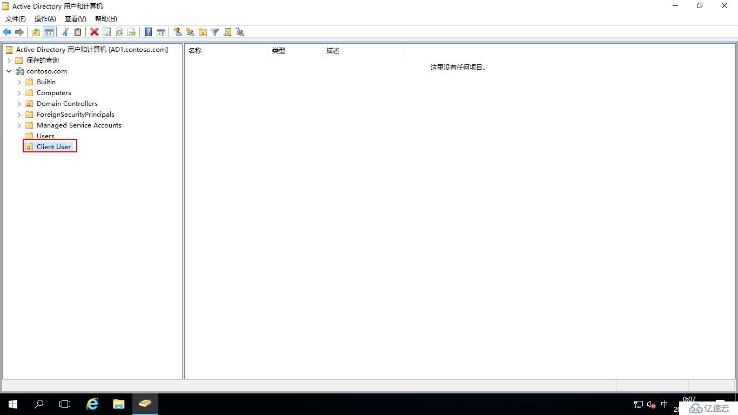Expand the Managed Service Accounts node
The width and height of the screenshot is (738, 415).
(19, 125)
